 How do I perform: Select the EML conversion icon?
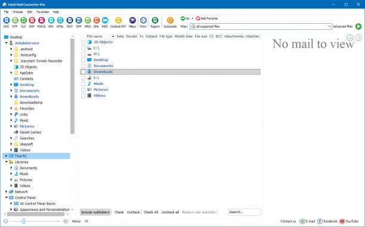click(x=97, y=20)
